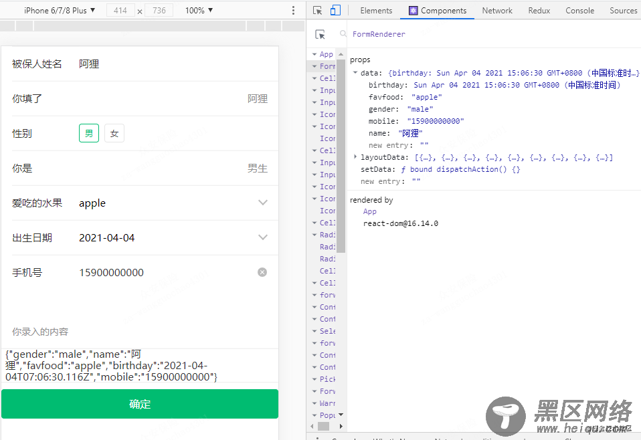641x440 pixels.
Task: Expand the layoutData prop array
Action: (x=355, y=157)
